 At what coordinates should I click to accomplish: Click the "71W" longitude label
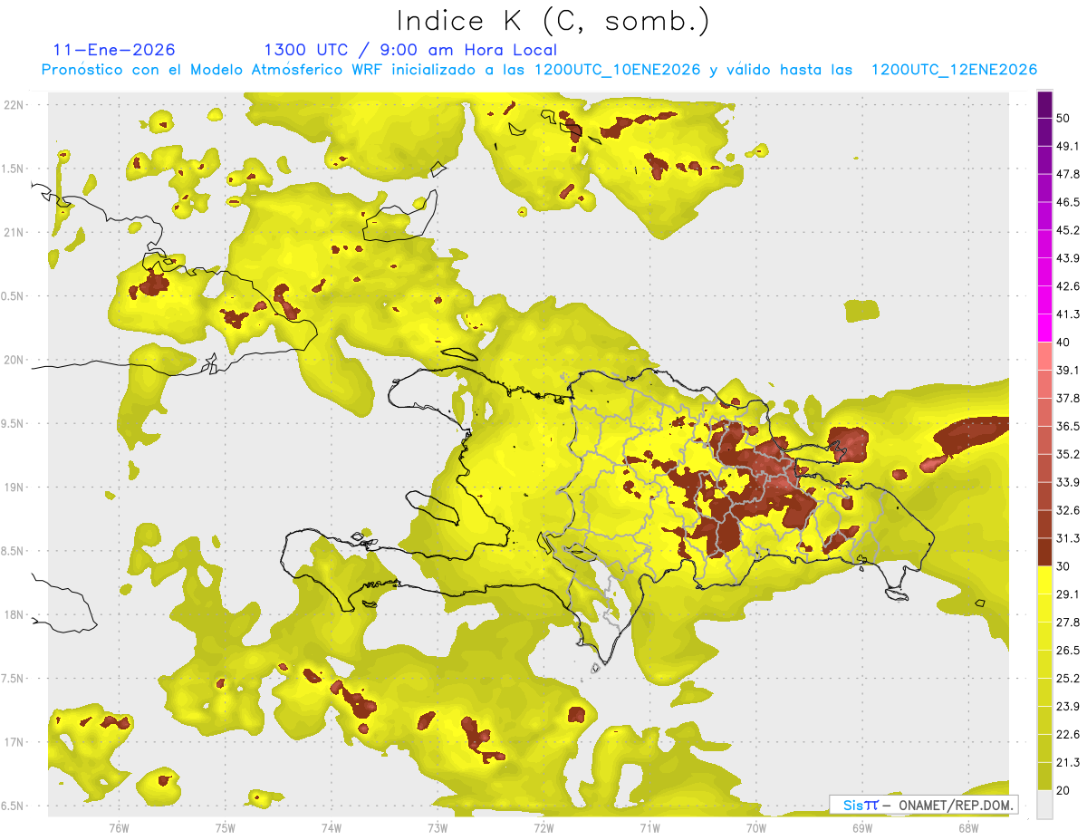coord(649,827)
